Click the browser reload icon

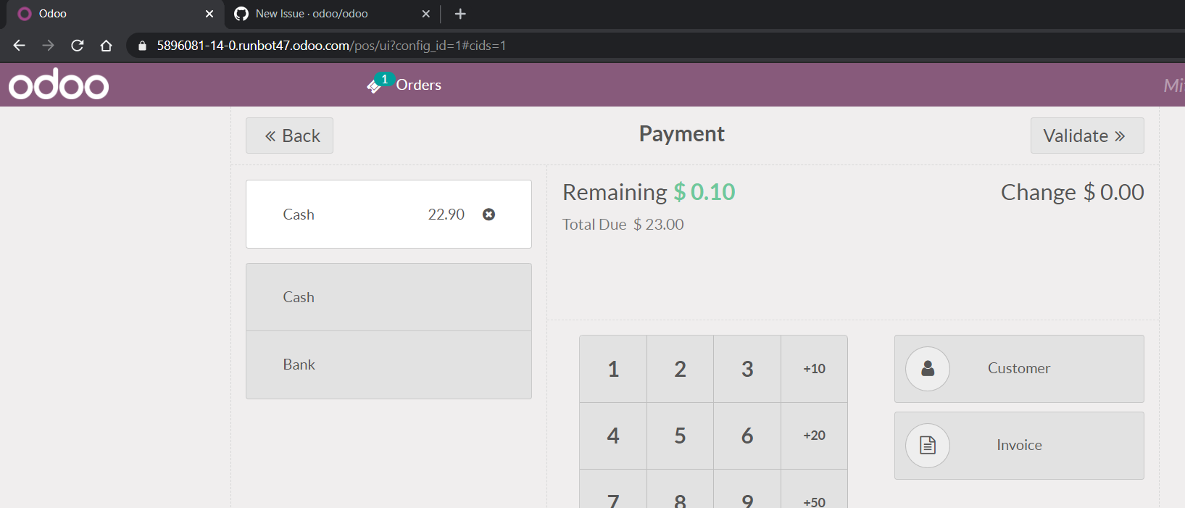pos(77,45)
